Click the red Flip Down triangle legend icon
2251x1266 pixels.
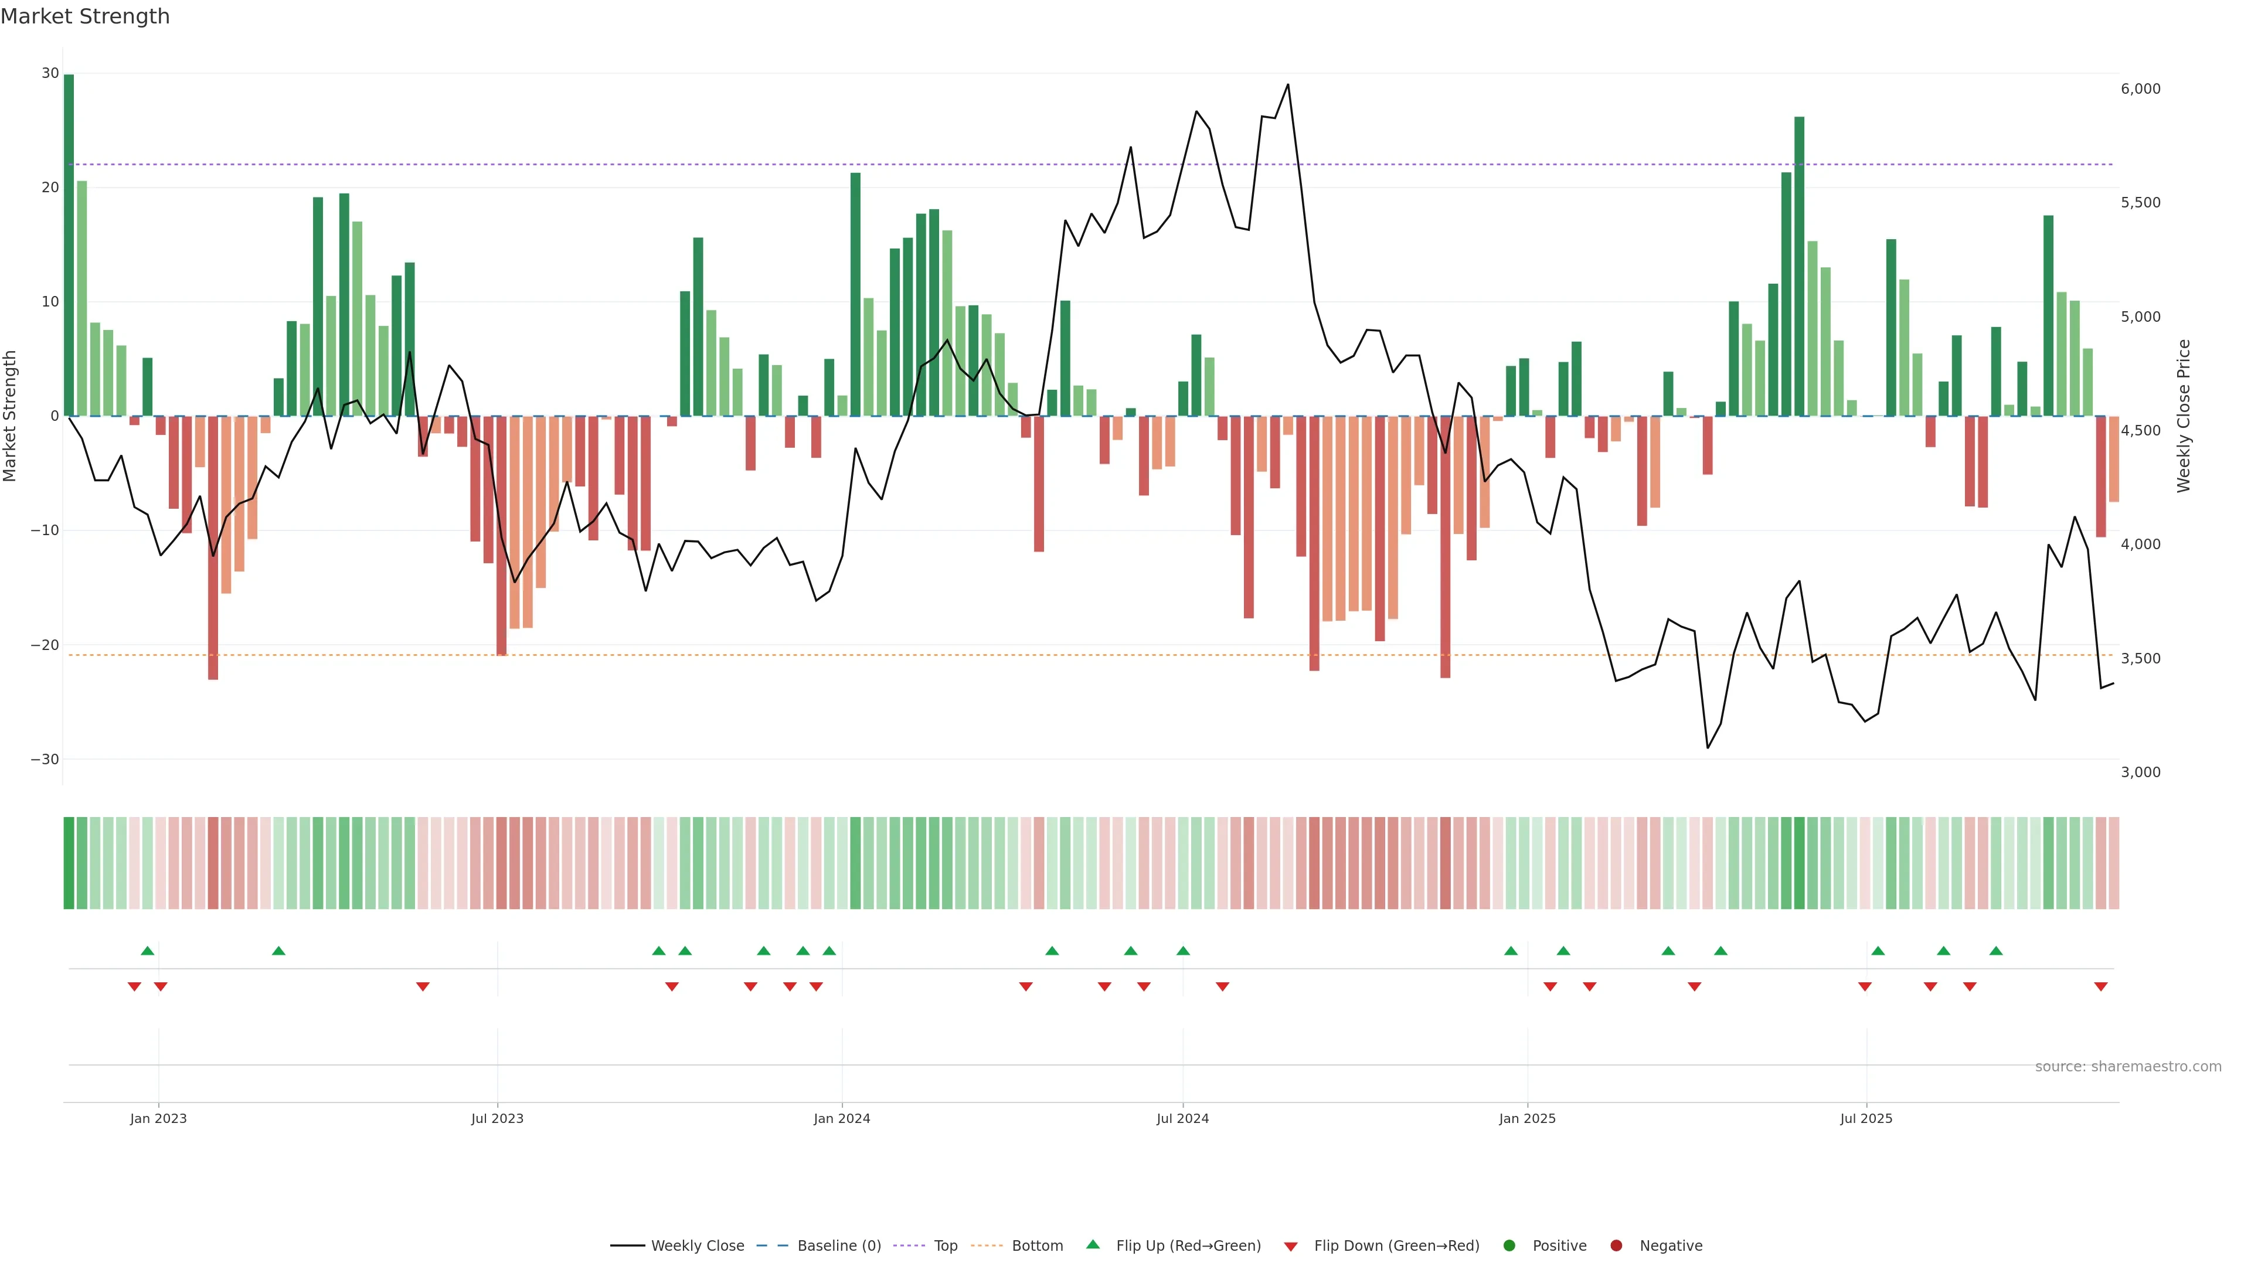point(1291,1246)
